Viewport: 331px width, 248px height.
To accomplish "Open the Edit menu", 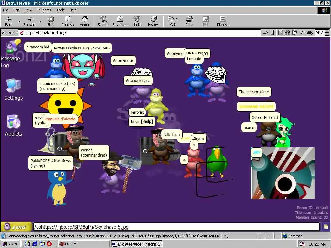I will pos(16,10).
